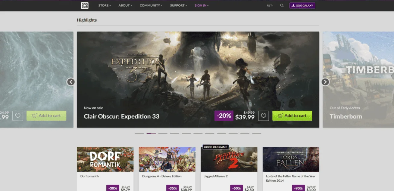The height and width of the screenshot is (191, 394).
Task: Wishlist Clair Obscur: Expedition 33 heart
Action: pyautogui.click(x=264, y=116)
